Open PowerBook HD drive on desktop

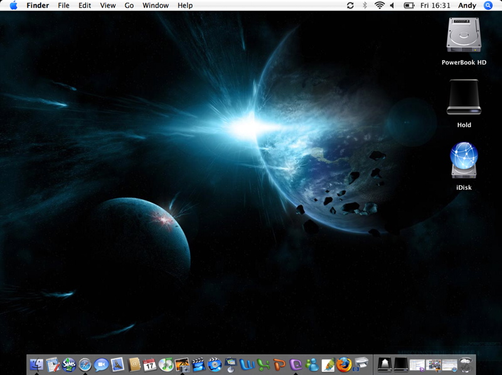pos(464,35)
